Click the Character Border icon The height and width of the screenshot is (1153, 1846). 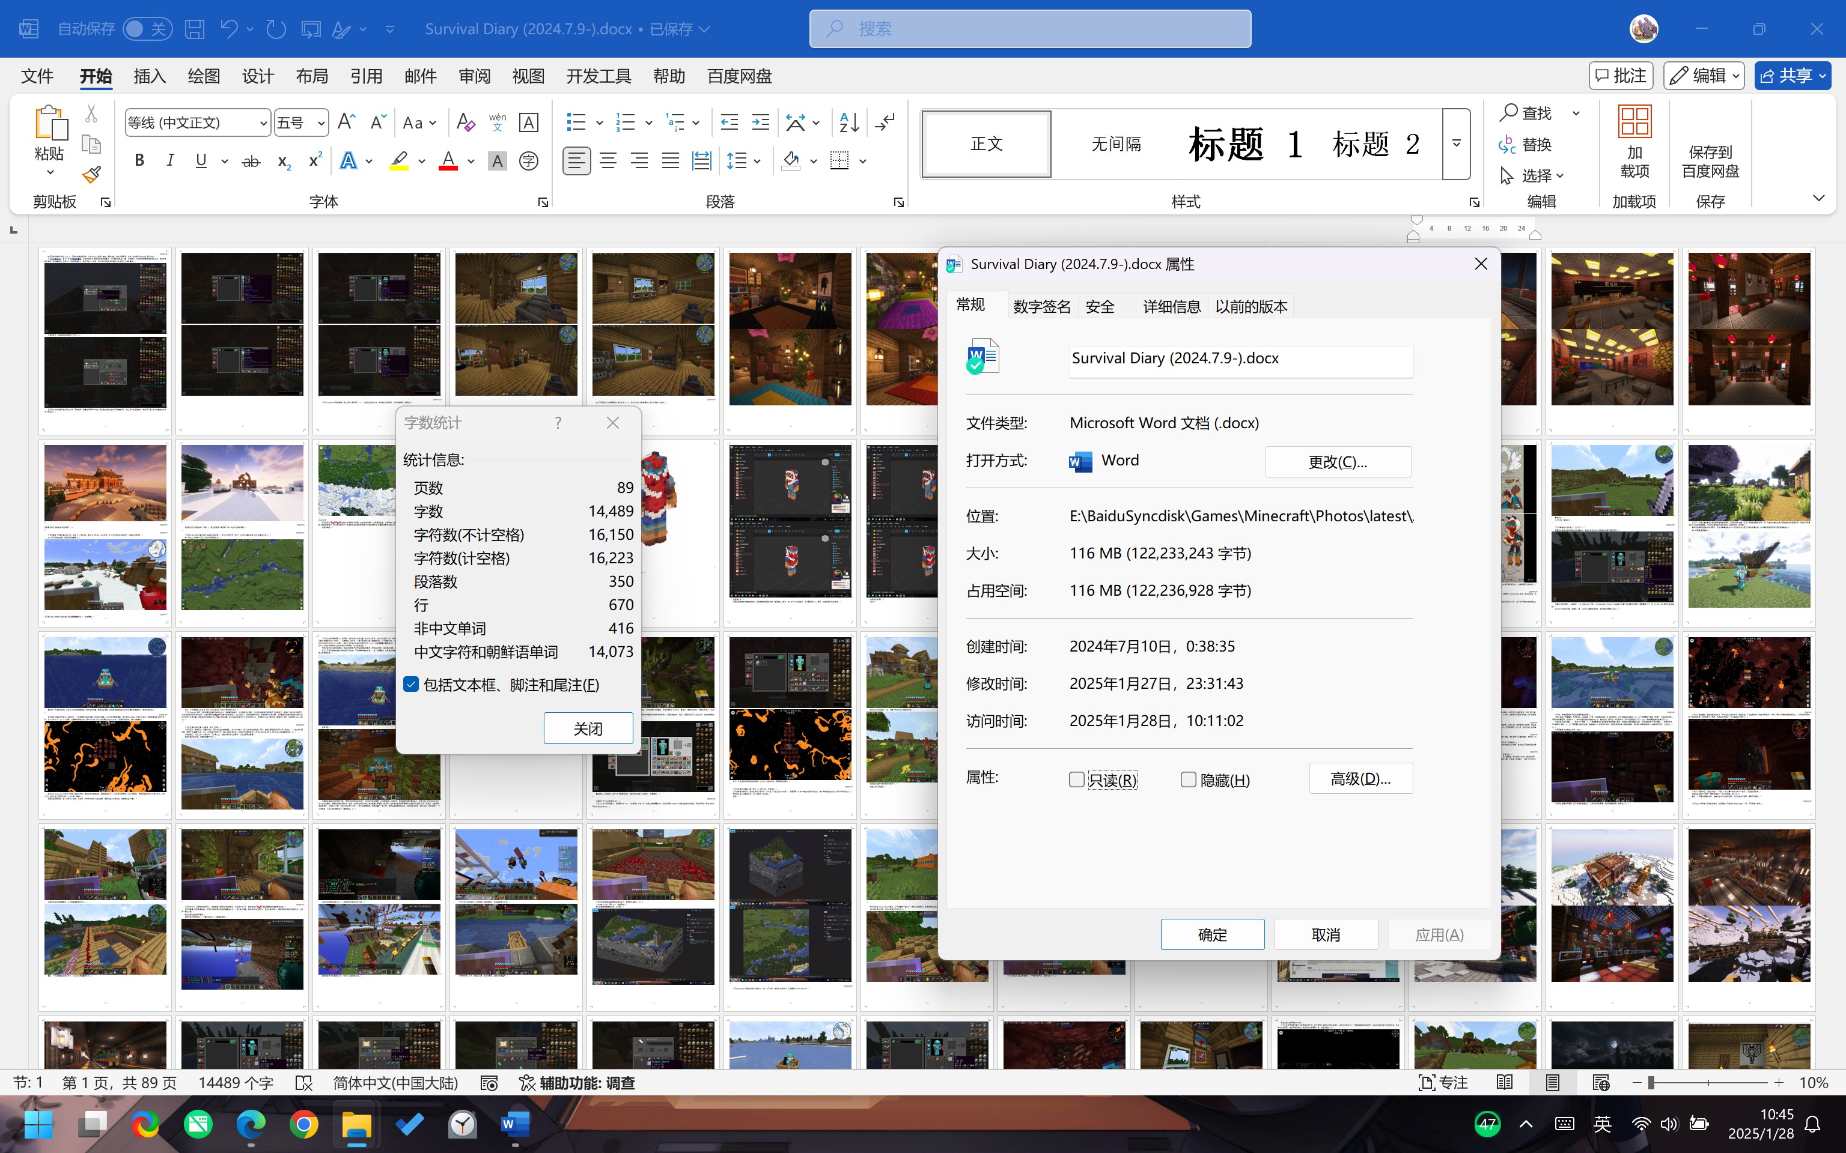pos(529,122)
